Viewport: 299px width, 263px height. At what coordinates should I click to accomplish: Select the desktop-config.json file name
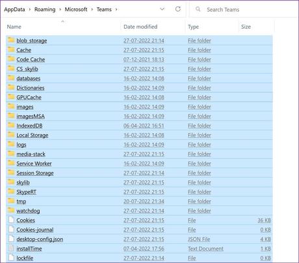point(40,239)
